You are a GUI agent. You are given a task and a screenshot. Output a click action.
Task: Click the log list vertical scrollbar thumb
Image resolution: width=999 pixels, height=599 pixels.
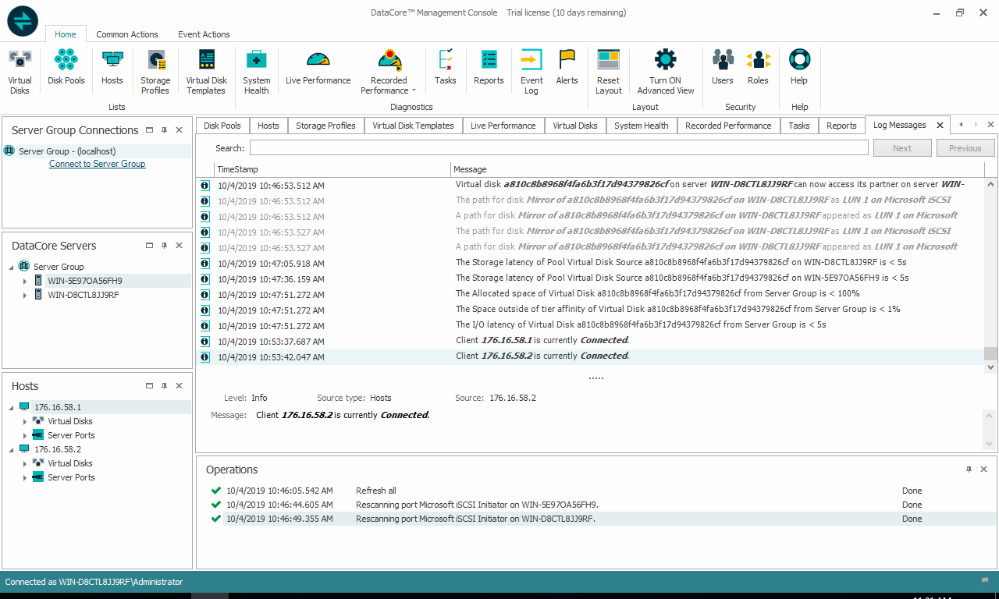[x=990, y=353]
